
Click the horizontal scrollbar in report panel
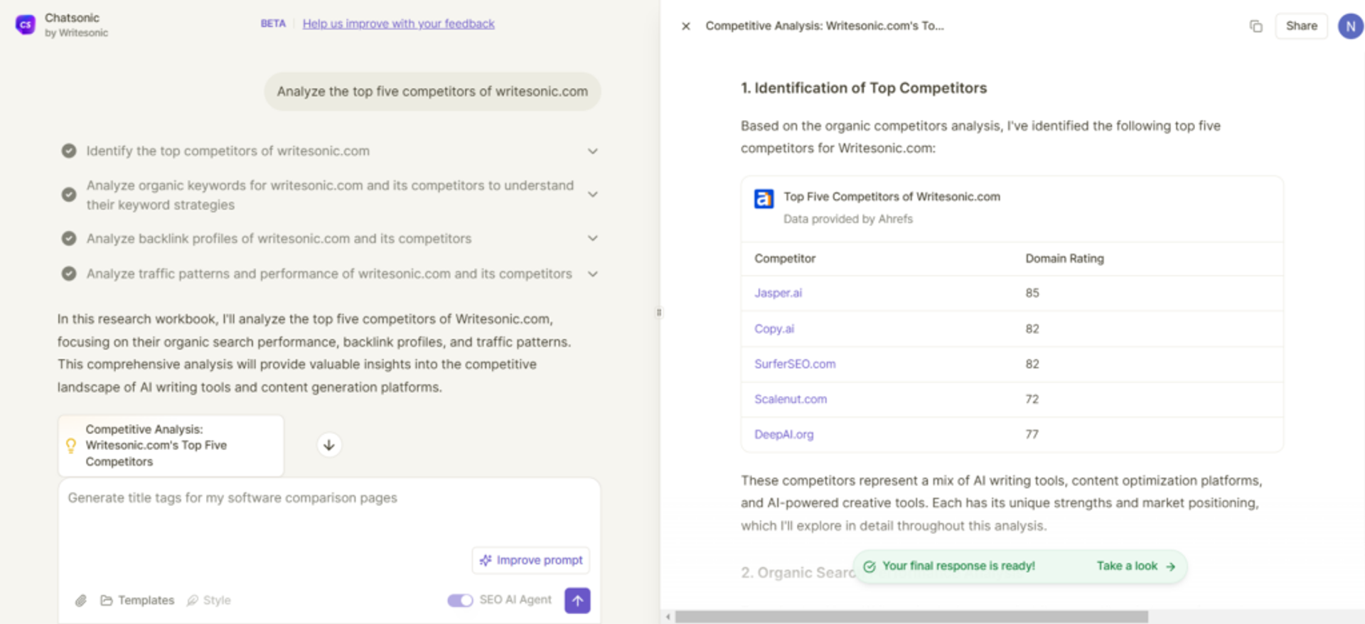click(x=911, y=617)
